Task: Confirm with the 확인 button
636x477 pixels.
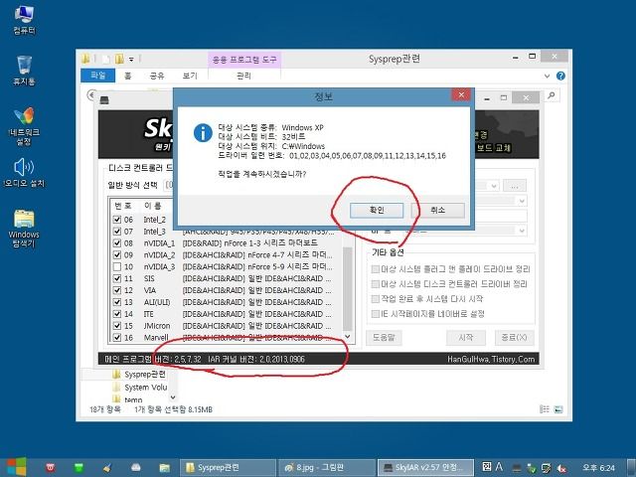Action: (x=377, y=210)
